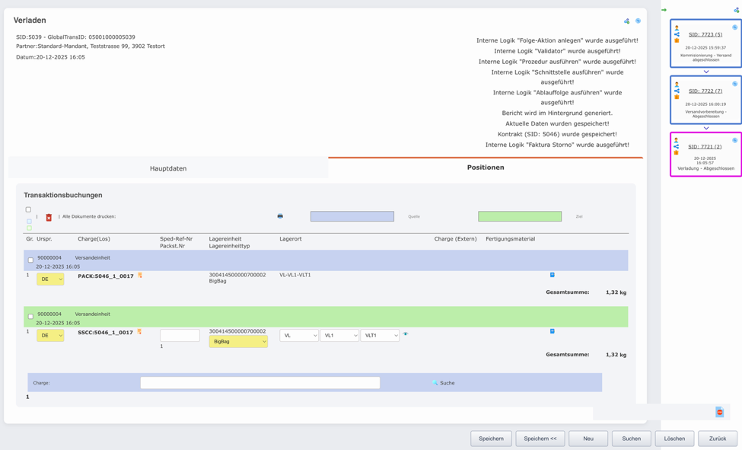Click the printer icon for all documents

pos(280,216)
